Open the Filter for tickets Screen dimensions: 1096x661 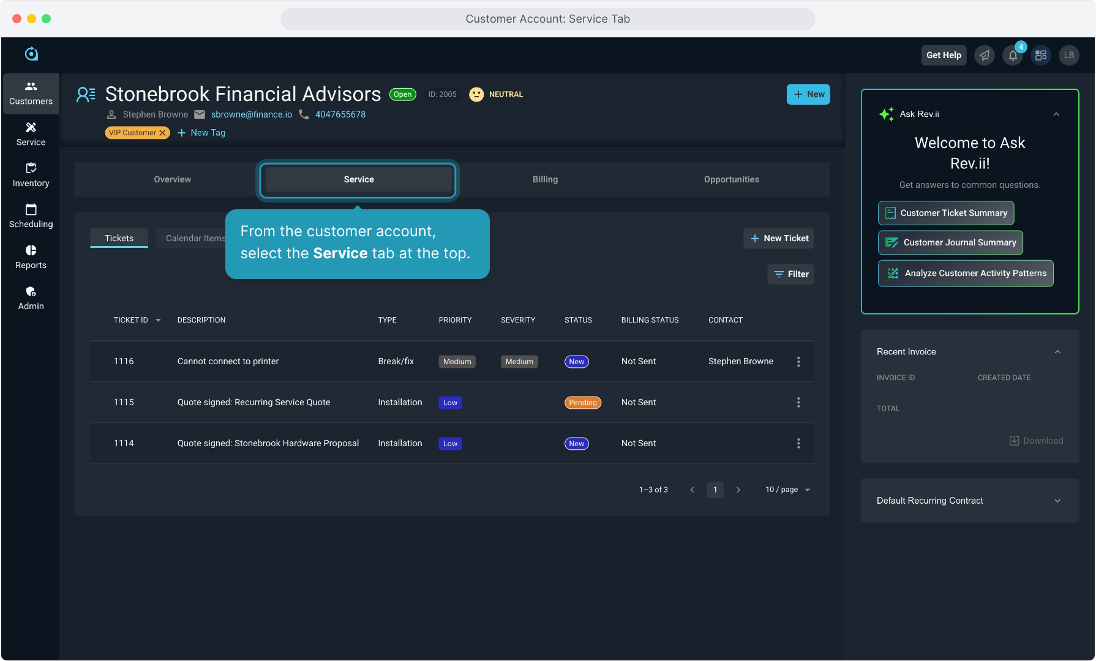(x=790, y=274)
